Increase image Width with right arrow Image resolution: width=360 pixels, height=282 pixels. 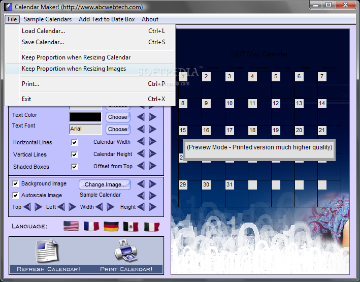(x=110, y=207)
